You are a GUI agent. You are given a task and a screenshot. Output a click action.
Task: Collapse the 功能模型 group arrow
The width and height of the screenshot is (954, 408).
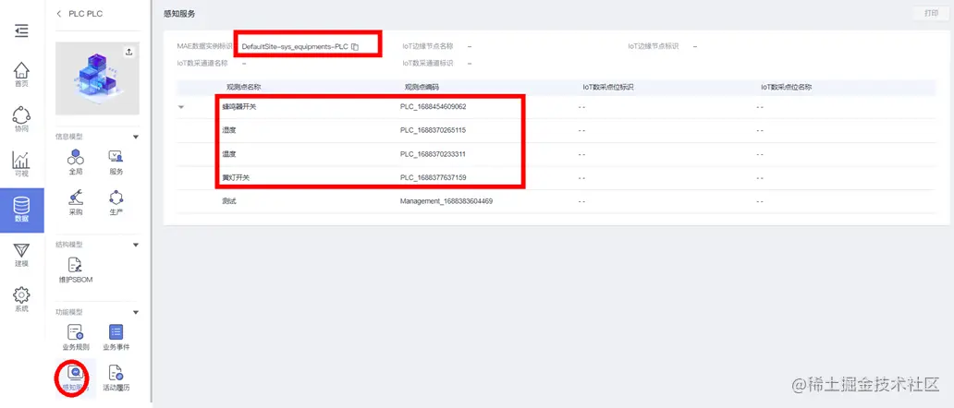tap(136, 313)
